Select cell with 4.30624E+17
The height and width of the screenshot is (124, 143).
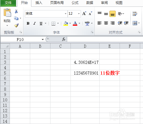tap(85, 62)
